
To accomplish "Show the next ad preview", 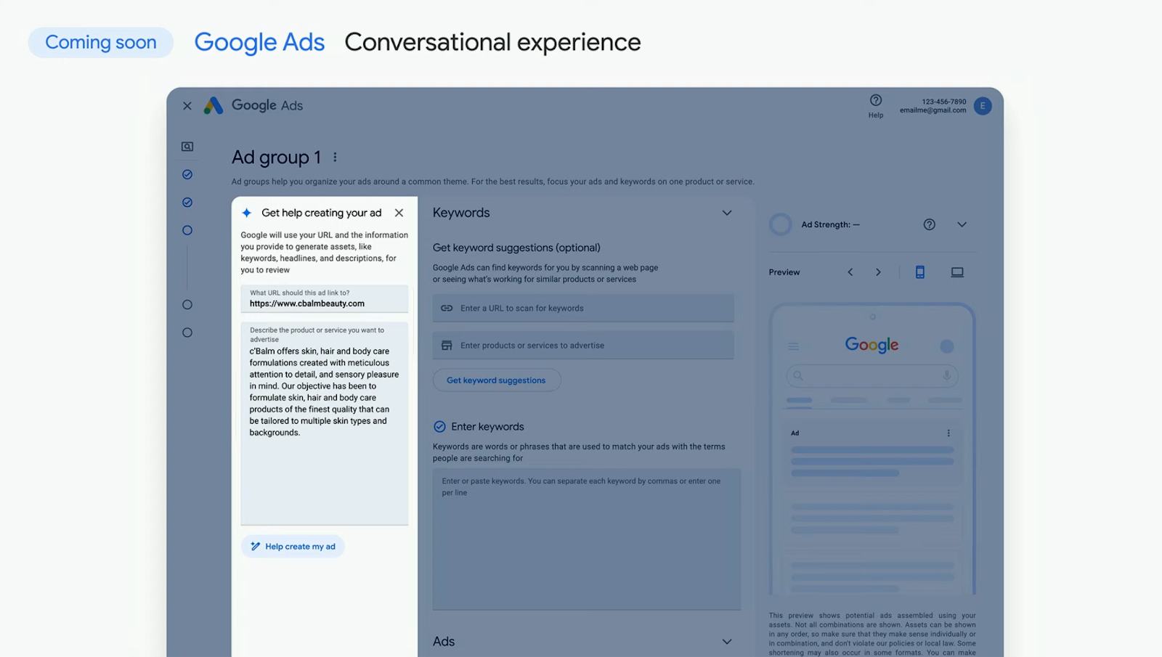I will coord(878,272).
